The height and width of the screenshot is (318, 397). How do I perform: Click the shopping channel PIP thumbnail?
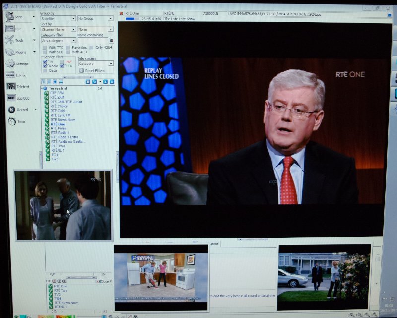click(x=161, y=277)
